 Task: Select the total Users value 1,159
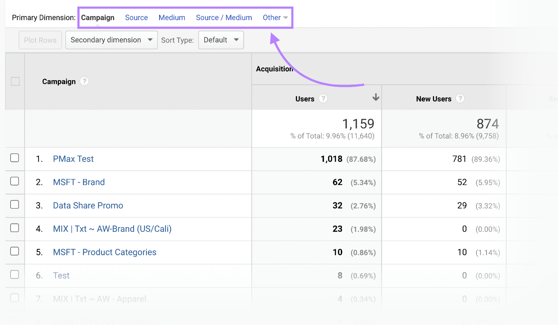click(x=358, y=124)
